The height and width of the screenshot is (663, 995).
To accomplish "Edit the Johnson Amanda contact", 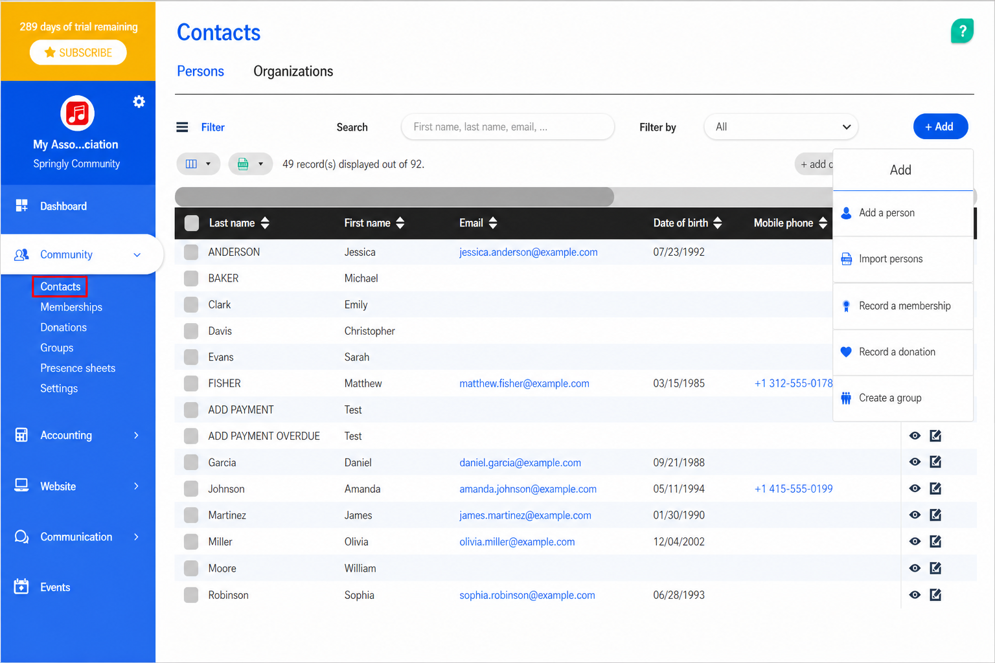I will [935, 488].
